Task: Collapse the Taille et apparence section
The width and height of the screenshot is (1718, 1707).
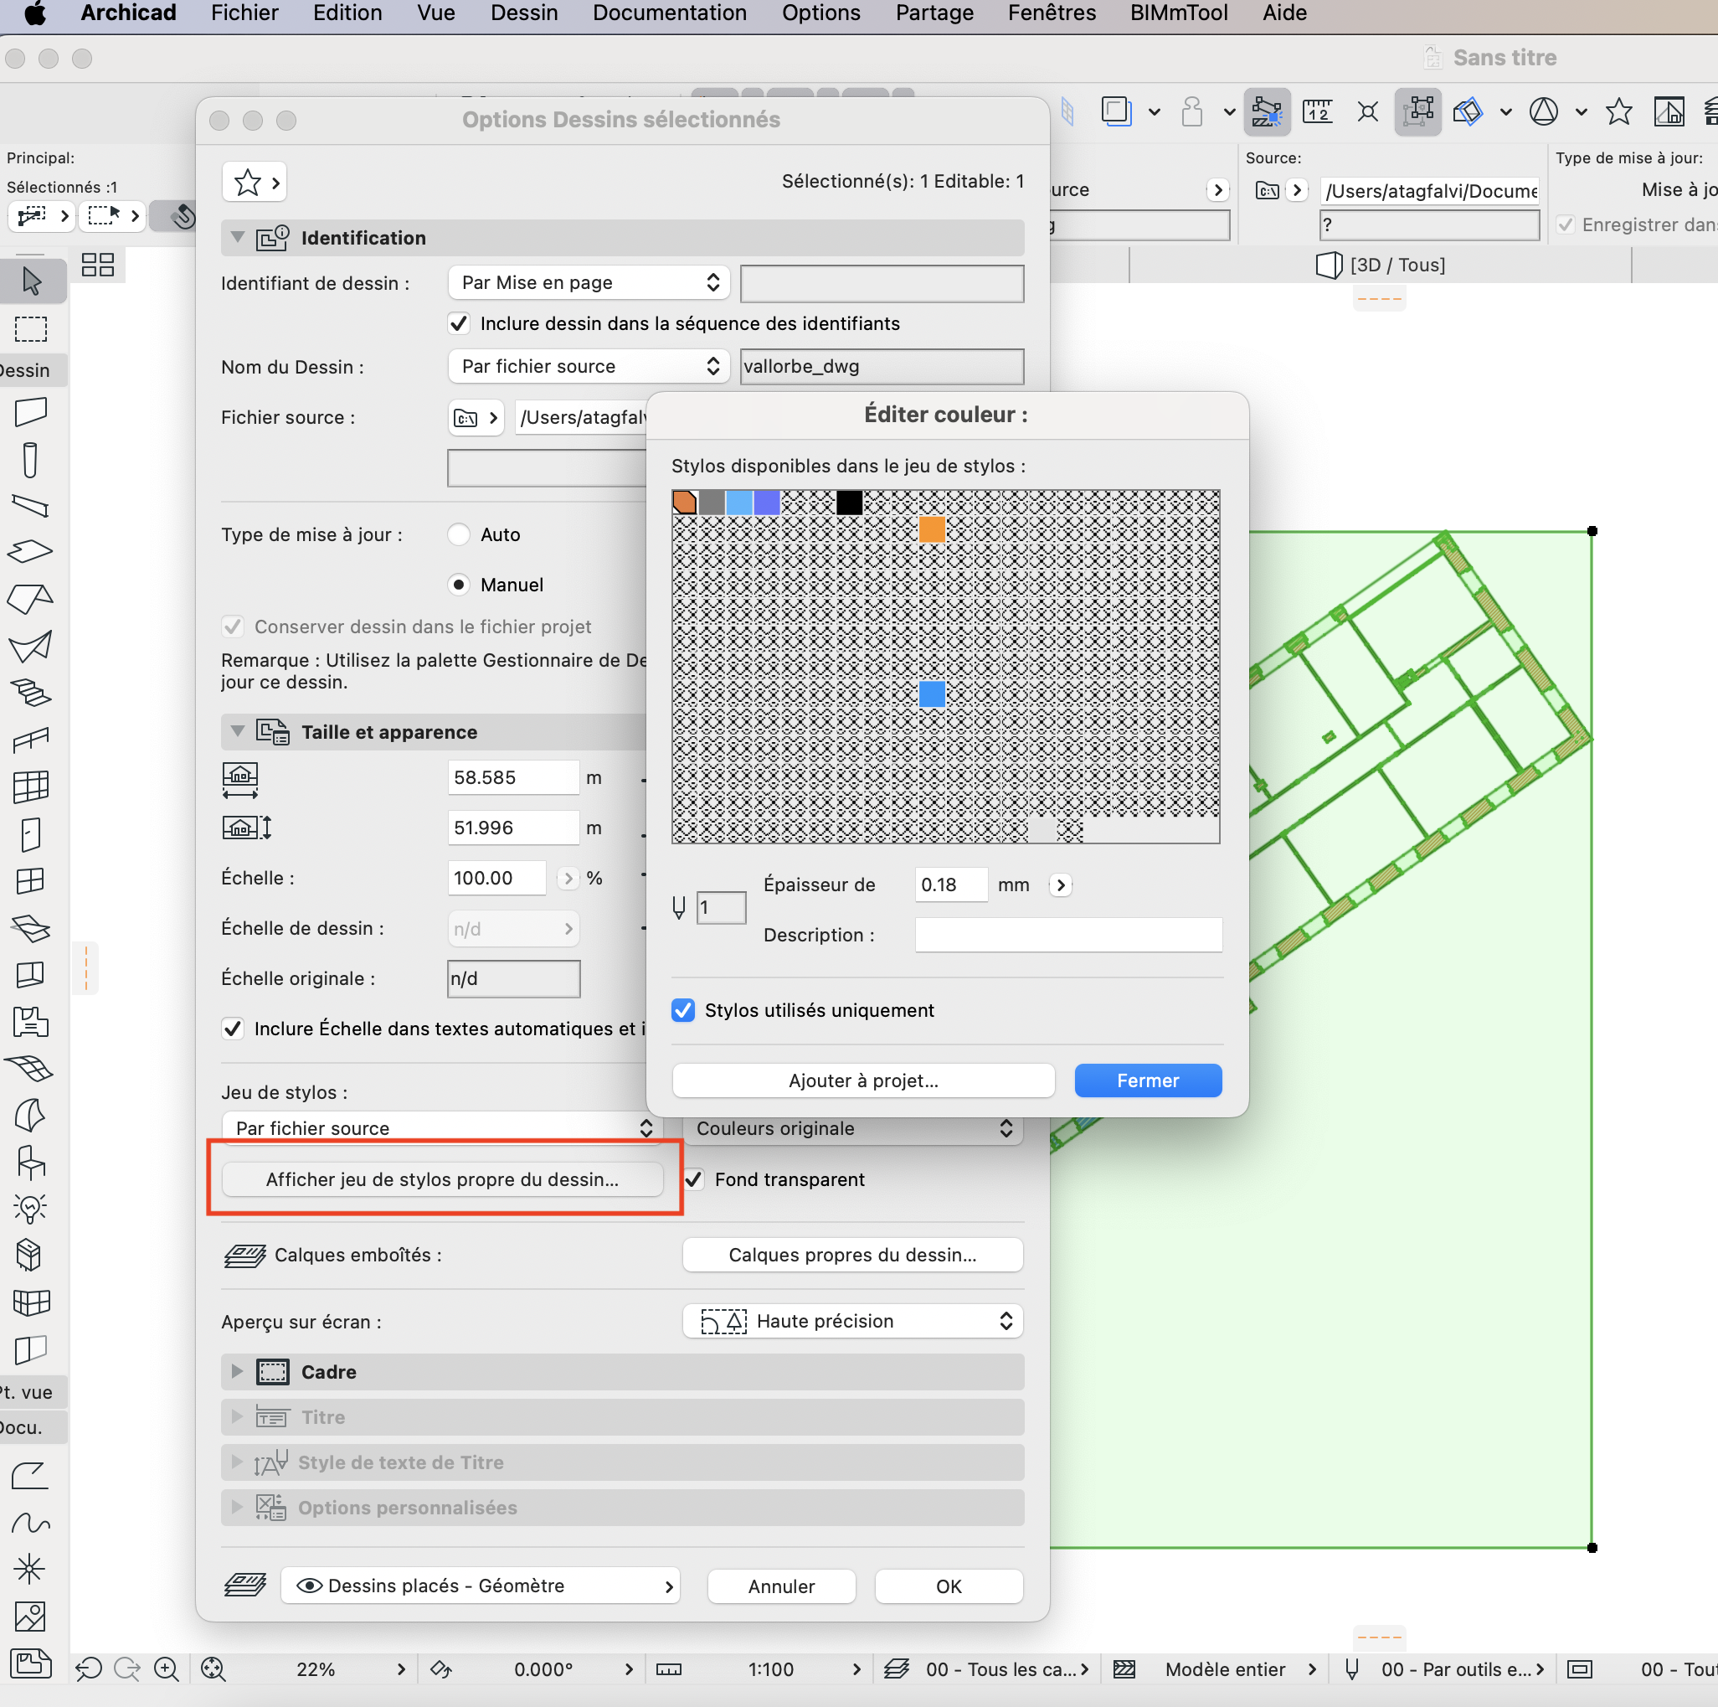Action: (238, 731)
